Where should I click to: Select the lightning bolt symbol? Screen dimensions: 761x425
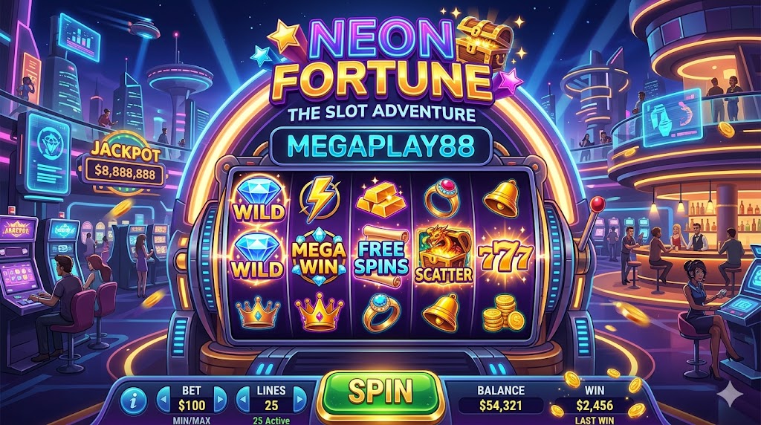pyautogui.click(x=318, y=199)
